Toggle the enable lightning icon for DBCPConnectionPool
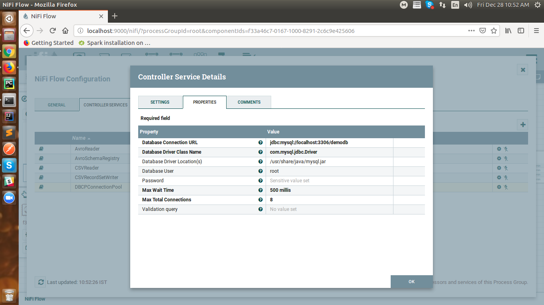The height and width of the screenshot is (305, 544). pos(506,187)
